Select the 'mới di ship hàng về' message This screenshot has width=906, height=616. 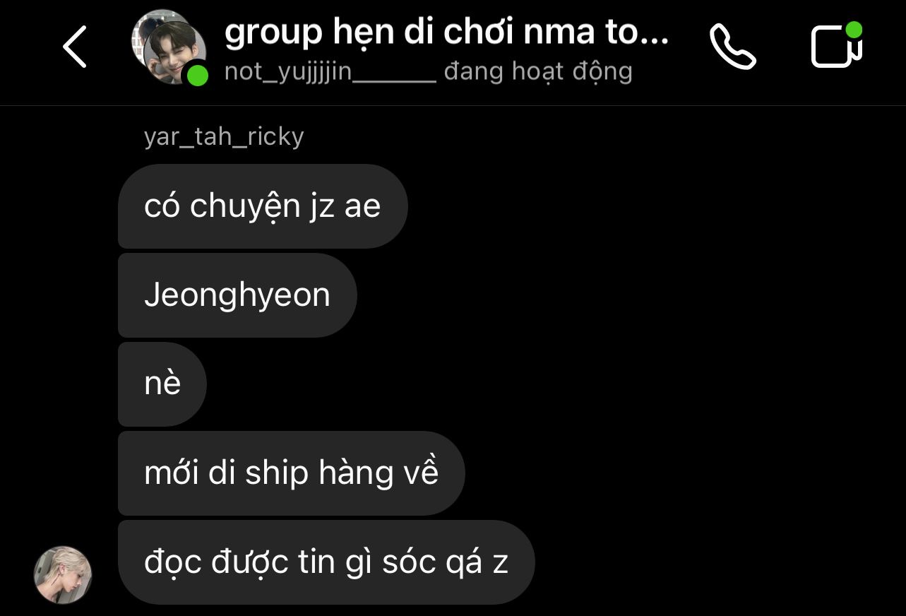tap(291, 473)
